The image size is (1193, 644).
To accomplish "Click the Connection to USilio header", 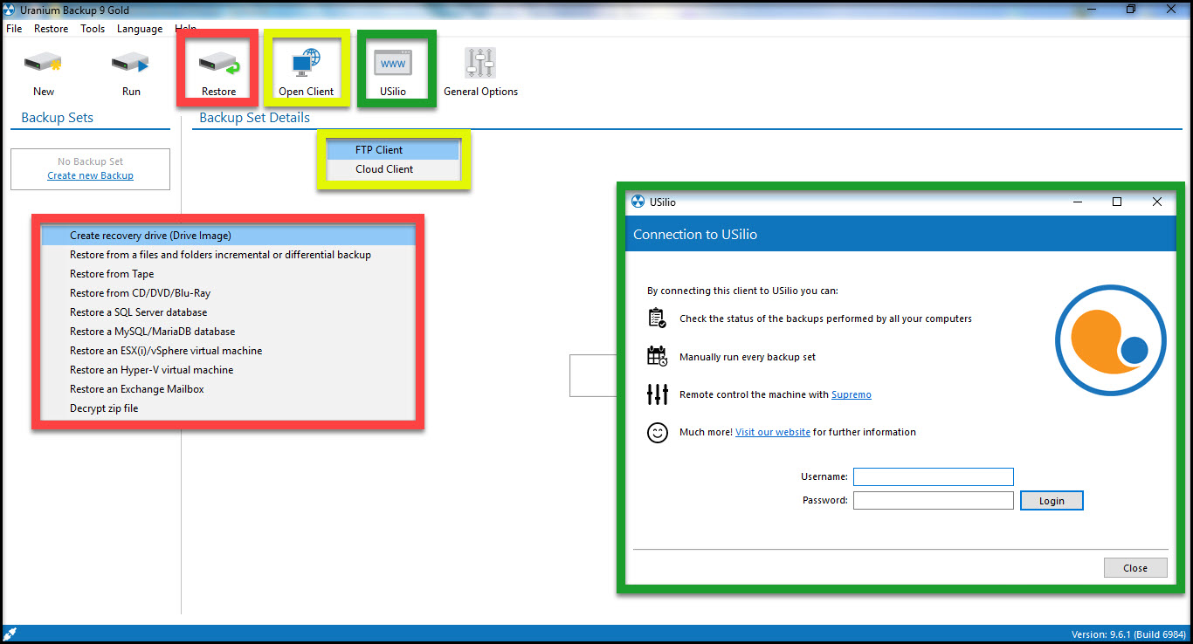I will point(695,235).
